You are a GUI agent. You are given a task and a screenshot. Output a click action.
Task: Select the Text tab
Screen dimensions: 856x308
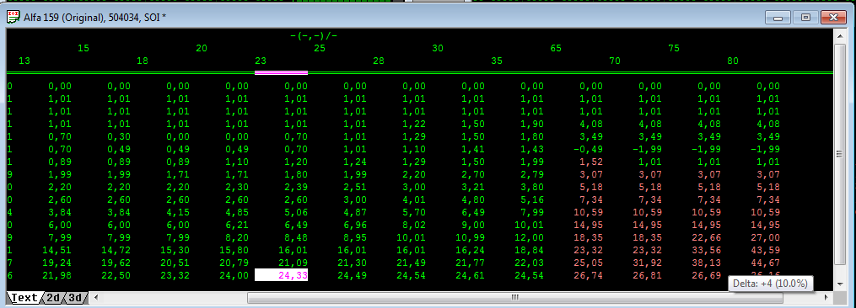[x=23, y=298]
